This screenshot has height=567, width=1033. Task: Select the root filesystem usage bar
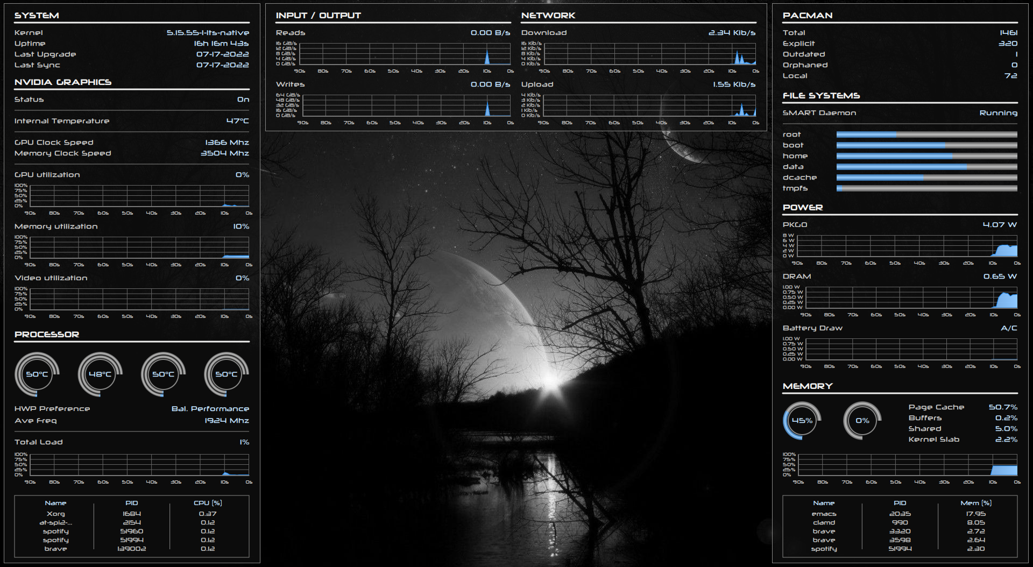(x=926, y=134)
